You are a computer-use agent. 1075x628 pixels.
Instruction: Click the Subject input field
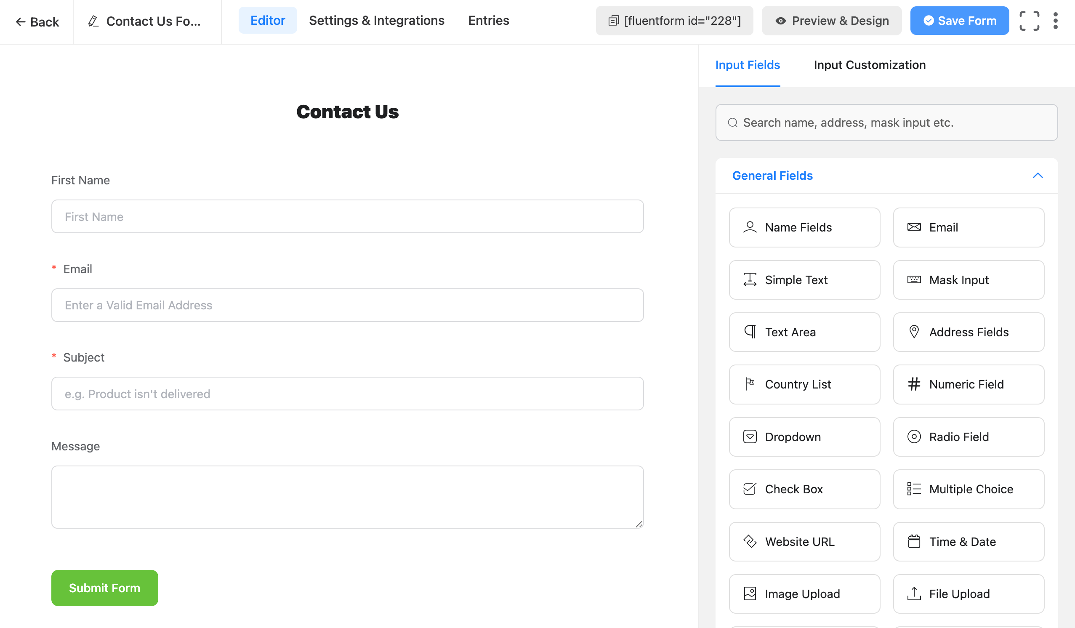click(x=348, y=393)
